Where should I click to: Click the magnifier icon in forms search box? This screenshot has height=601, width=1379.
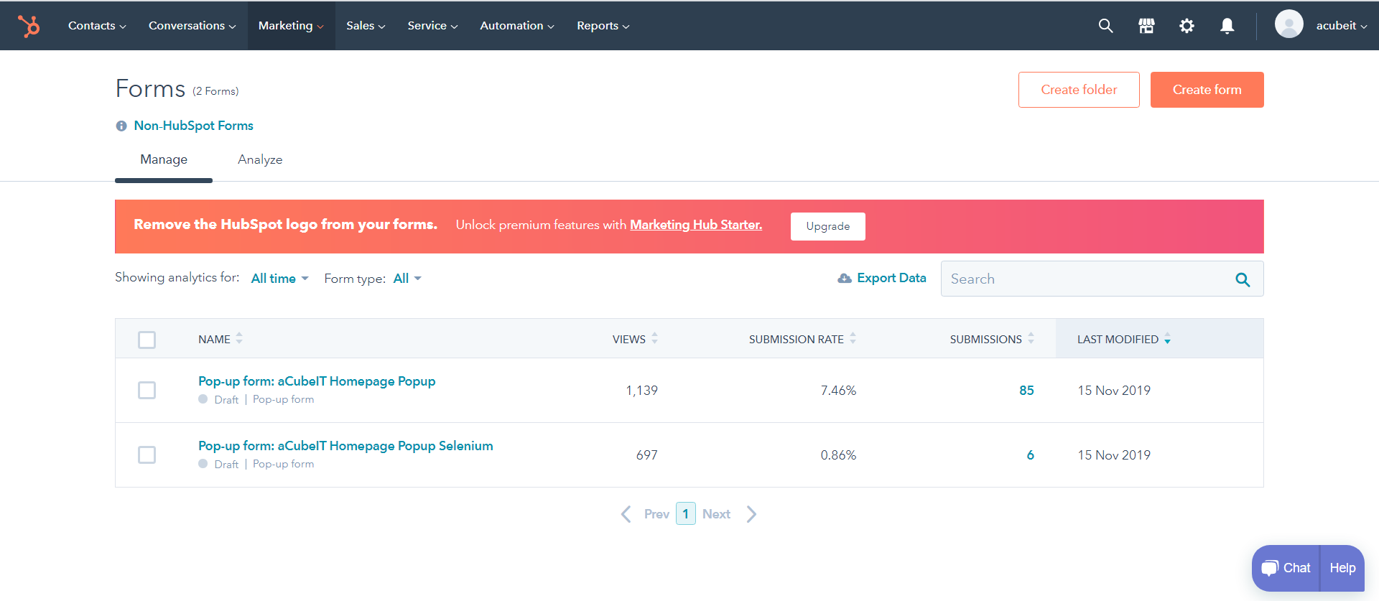click(x=1243, y=279)
